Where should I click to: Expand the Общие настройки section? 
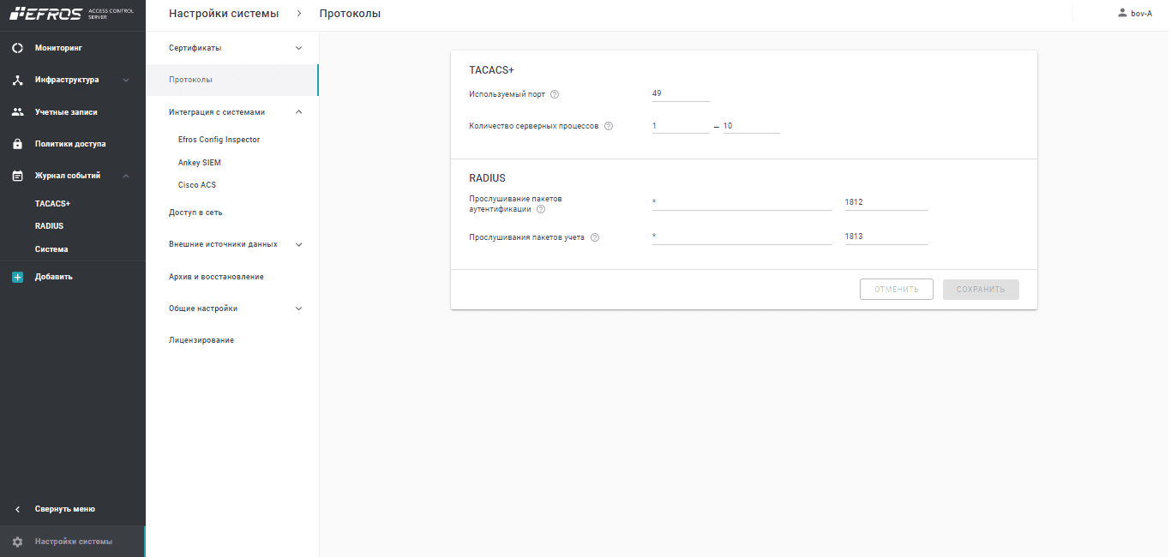click(x=298, y=308)
